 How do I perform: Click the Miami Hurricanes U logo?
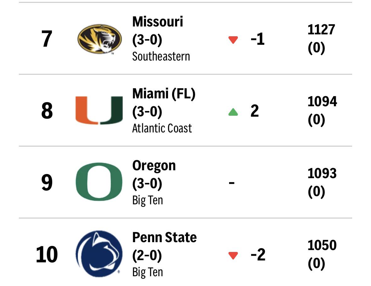99,111
